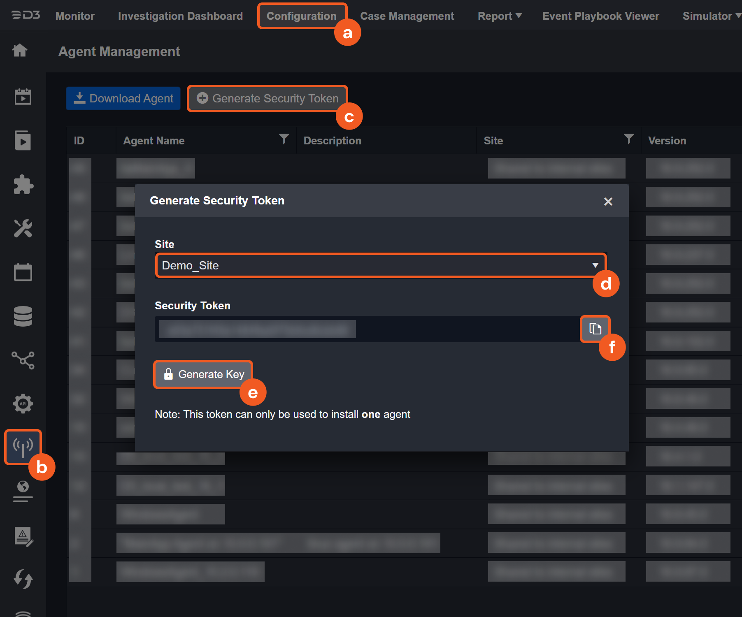Filter the Agent Name column
742x617 pixels.
click(x=284, y=139)
